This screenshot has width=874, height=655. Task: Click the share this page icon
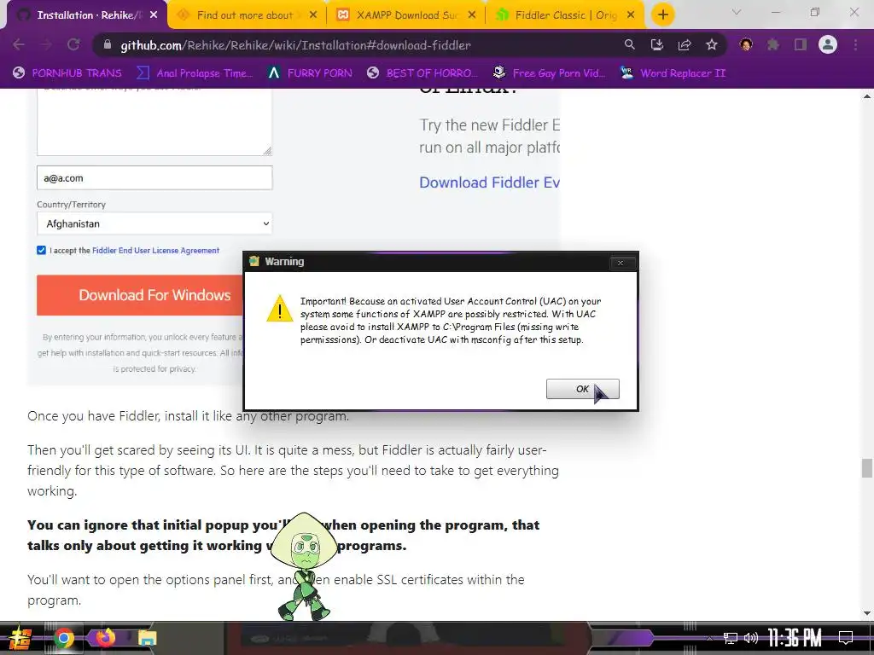tap(685, 44)
